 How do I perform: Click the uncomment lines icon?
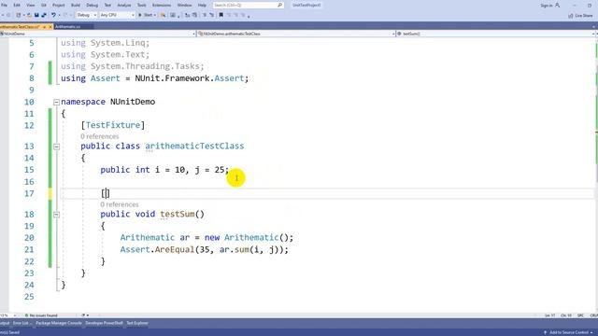click(x=212, y=15)
